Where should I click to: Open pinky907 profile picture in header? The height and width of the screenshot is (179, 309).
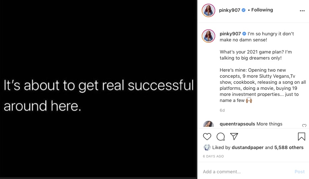[x=208, y=10]
